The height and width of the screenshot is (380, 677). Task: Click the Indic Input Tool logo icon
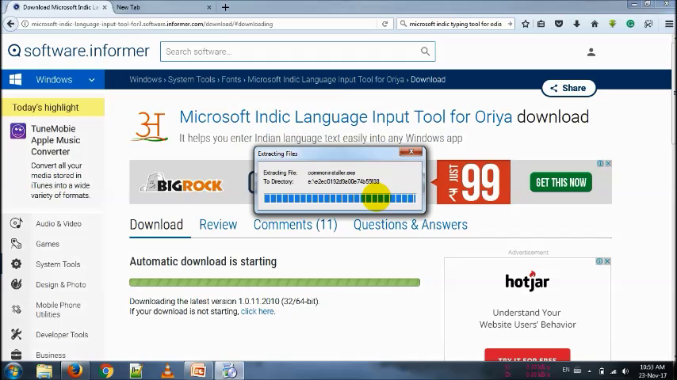tap(149, 127)
